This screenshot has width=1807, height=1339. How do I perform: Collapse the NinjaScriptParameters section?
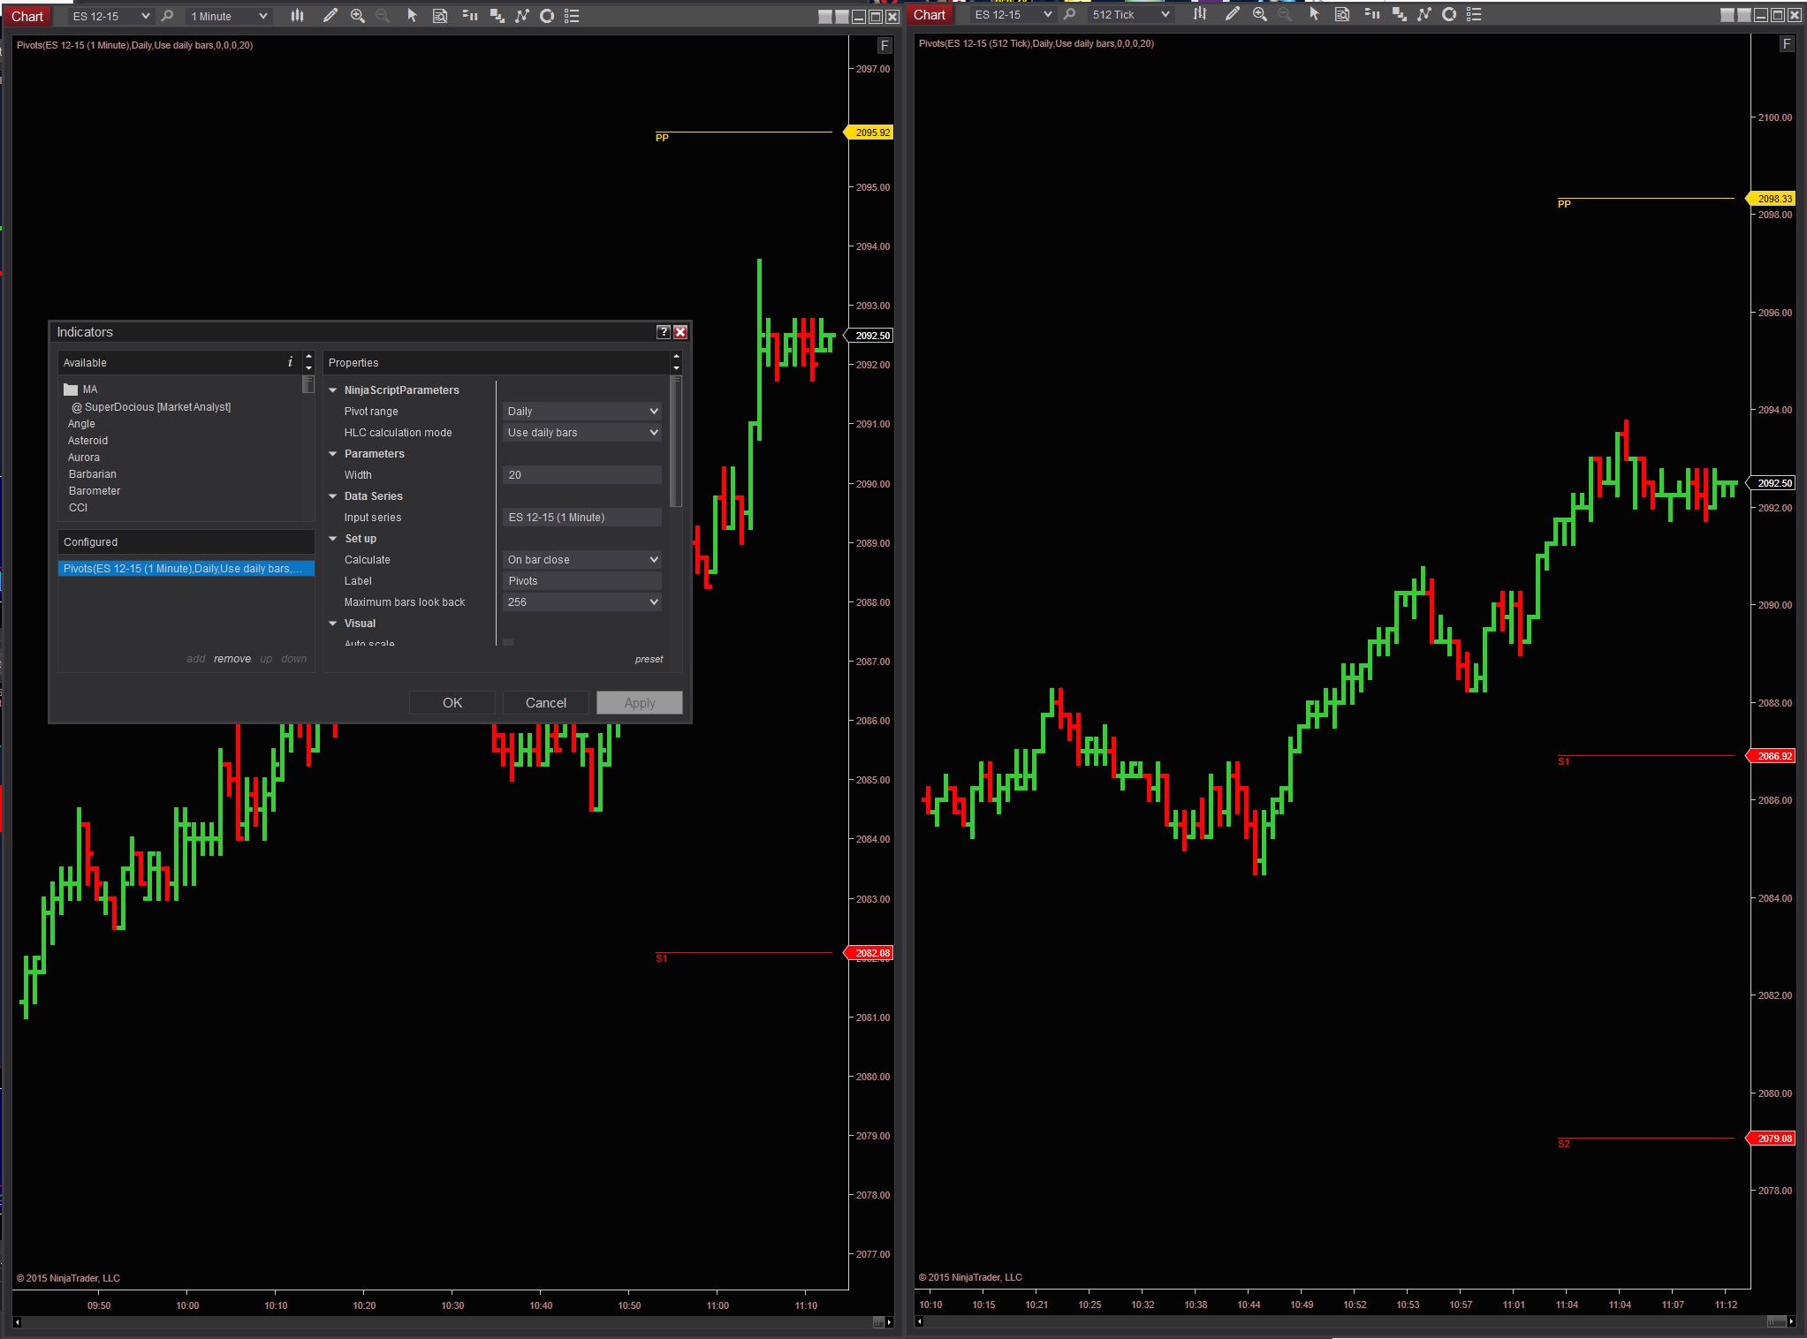coord(333,390)
